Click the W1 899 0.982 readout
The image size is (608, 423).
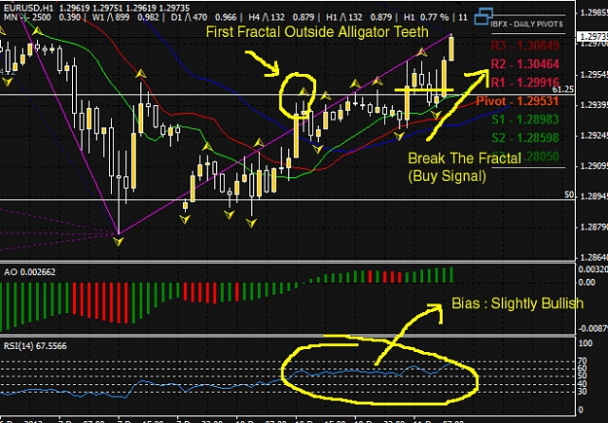click(125, 18)
